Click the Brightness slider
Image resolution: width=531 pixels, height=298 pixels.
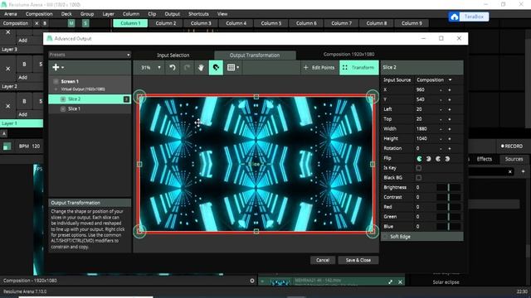coord(448,188)
